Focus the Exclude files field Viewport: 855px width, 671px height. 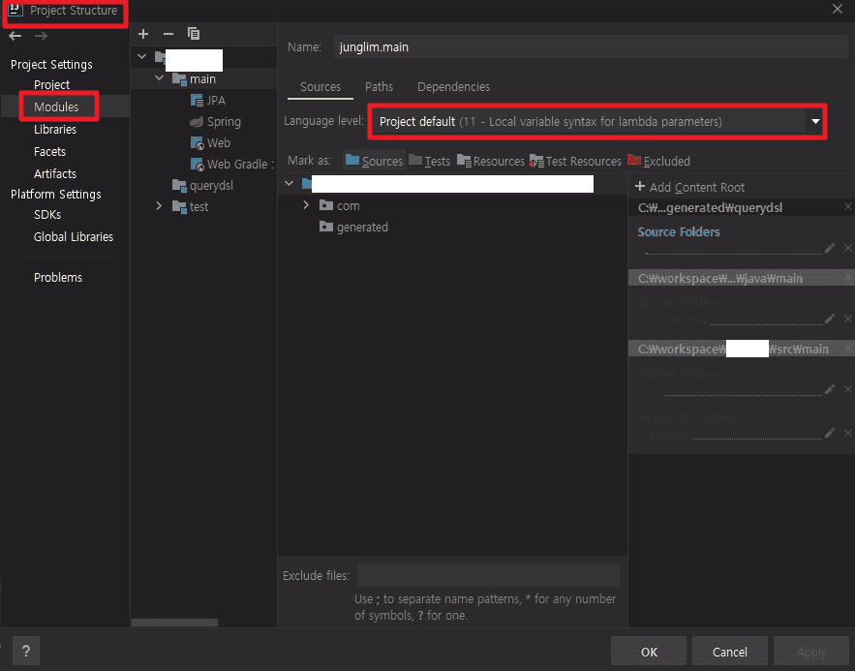click(488, 575)
